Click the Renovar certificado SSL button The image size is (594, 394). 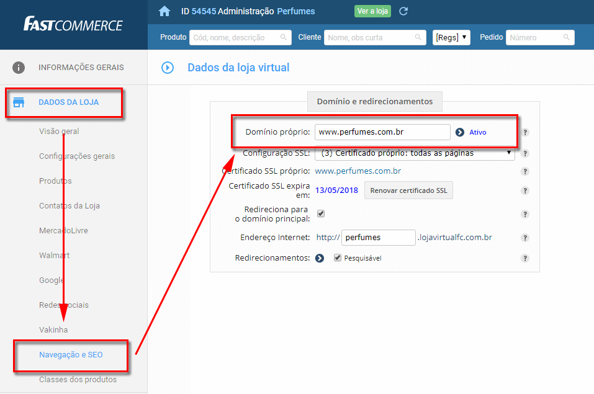pyautogui.click(x=408, y=190)
